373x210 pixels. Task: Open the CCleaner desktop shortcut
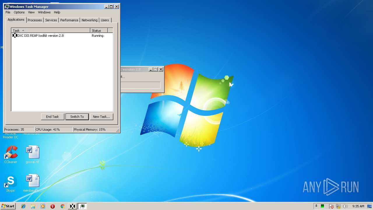tap(10, 155)
